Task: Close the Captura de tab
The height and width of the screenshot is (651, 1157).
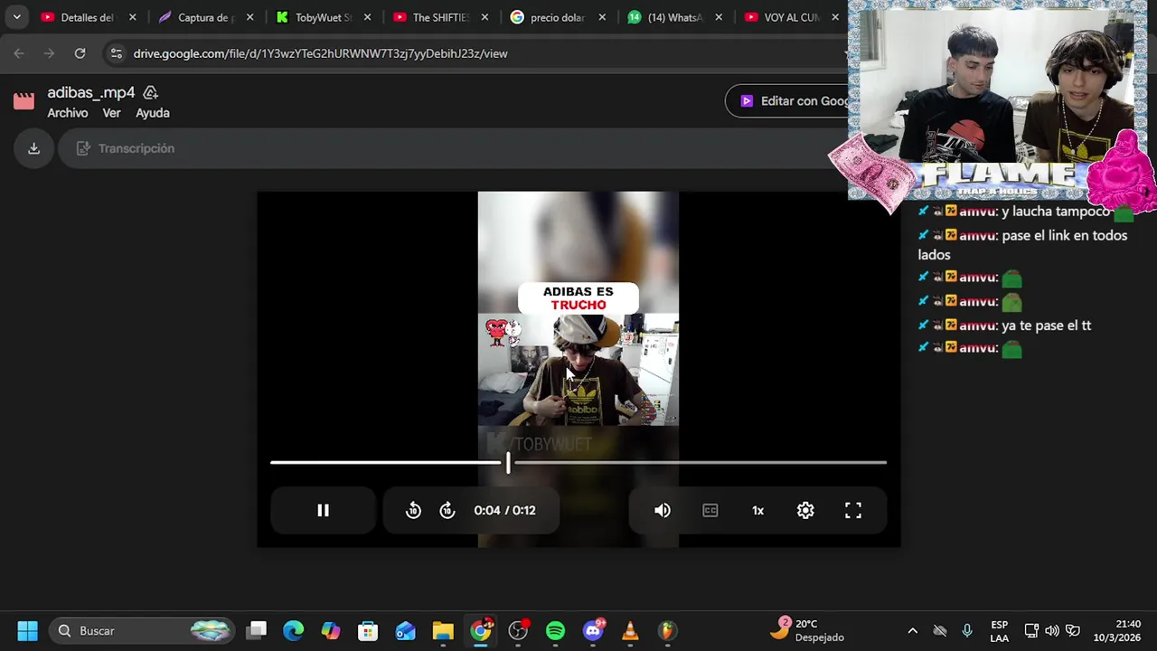Action: coord(249,17)
